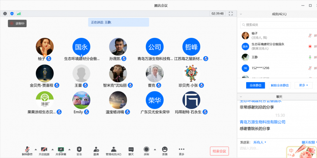Toggle the green microphone on 王静 row
317x158 pixels.
pyautogui.click(x=310, y=57)
